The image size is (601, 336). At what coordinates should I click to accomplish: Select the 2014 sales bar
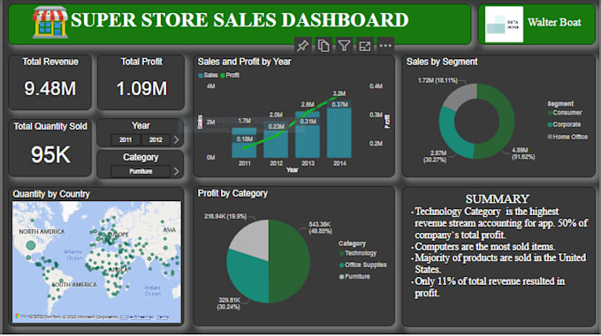pyautogui.click(x=339, y=130)
